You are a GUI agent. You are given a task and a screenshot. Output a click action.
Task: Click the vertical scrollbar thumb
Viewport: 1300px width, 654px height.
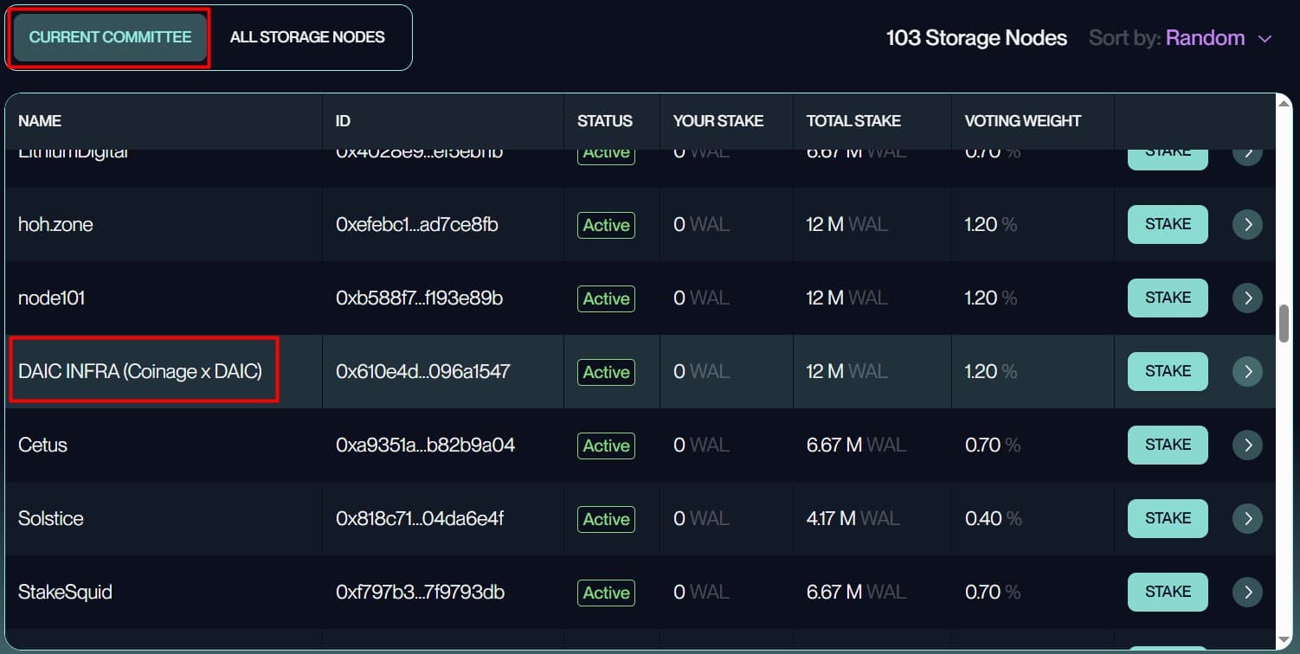[x=1284, y=323]
